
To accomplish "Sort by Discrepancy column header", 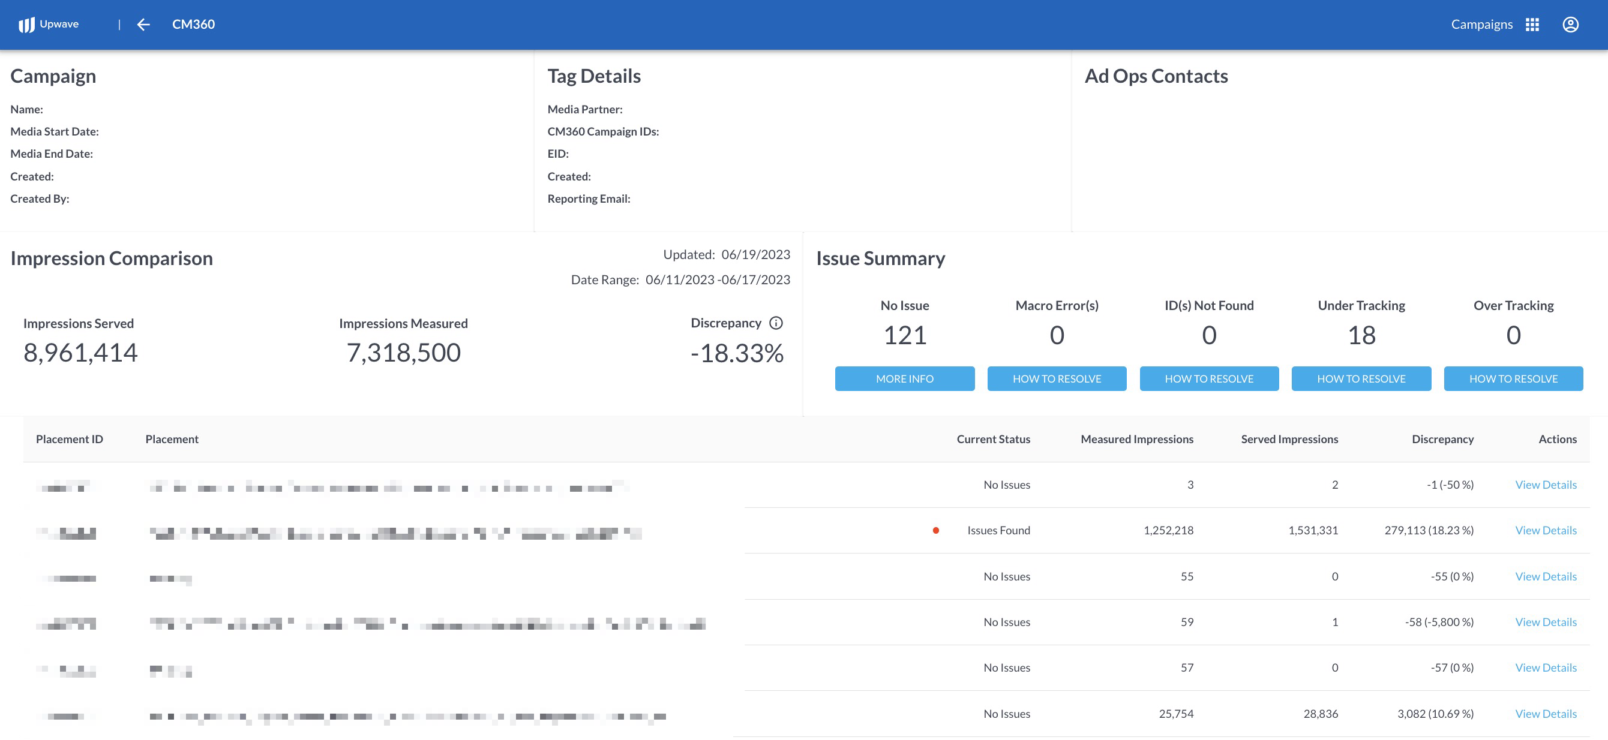I will click(x=1442, y=438).
